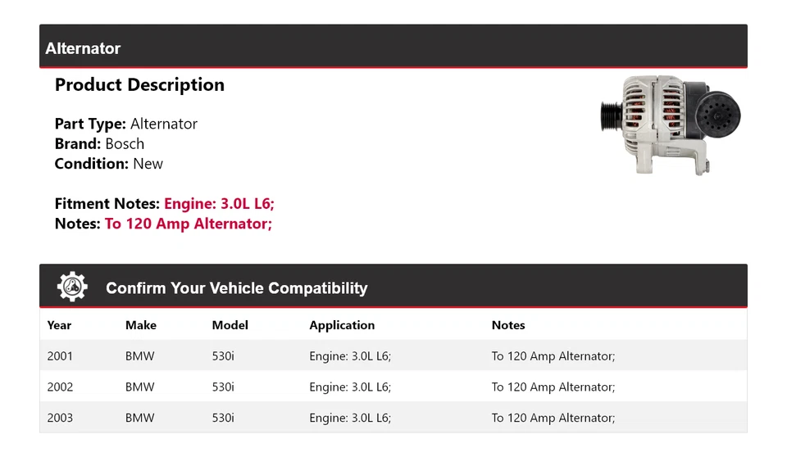Click the Notes column header

[508, 325]
